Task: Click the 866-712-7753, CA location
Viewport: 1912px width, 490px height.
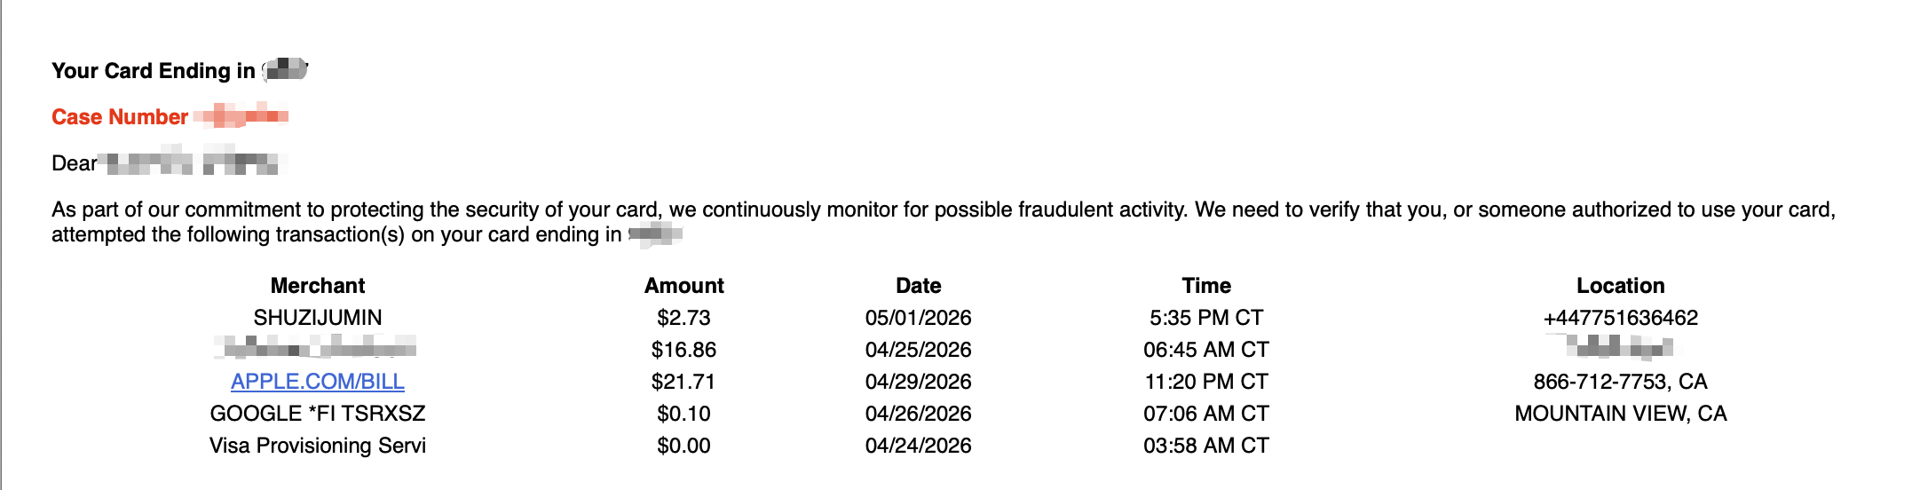Action: (x=1621, y=382)
